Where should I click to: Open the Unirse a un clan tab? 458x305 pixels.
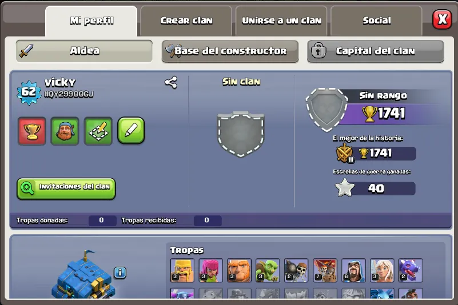(x=281, y=21)
